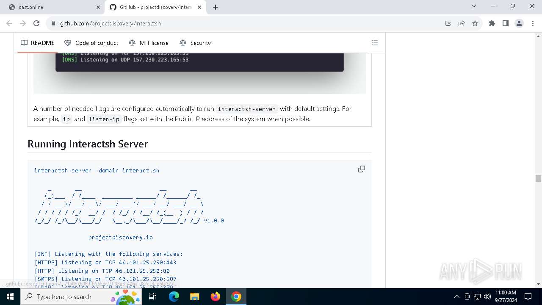The image size is (542, 305).
Task: Open the Security tab
Action: coord(195,43)
